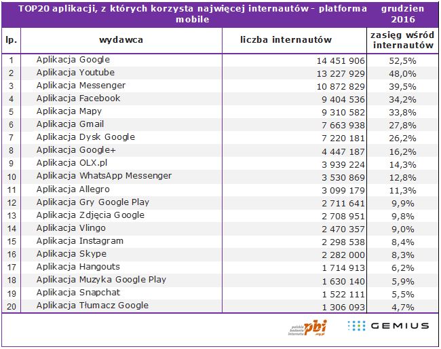Click the value 3 099 179

[343, 191]
